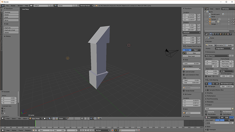235x132 pixels.
Task: Open the Playback menu in timeline header
Action: pos(28,130)
